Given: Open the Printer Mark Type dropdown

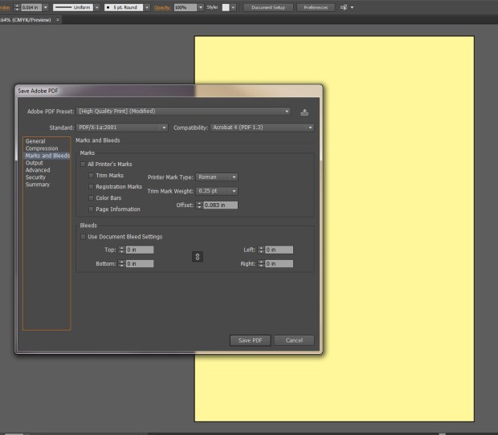Looking at the screenshot, I should point(217,177).
